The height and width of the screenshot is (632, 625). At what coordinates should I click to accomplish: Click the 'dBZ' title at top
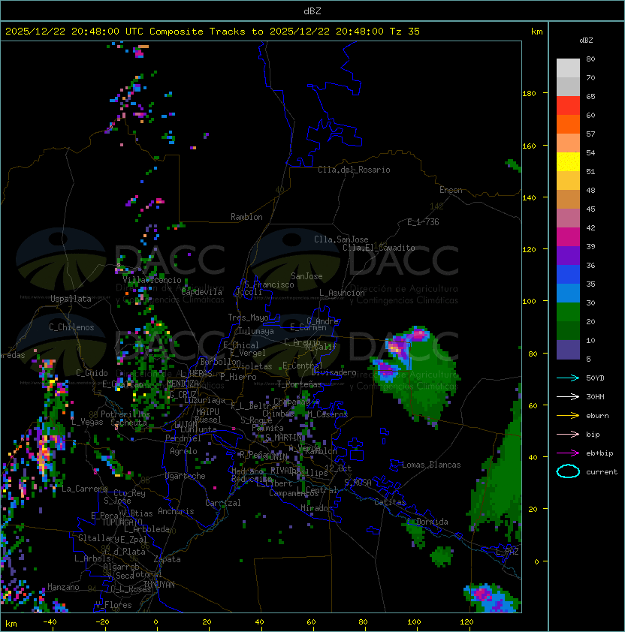312,11
